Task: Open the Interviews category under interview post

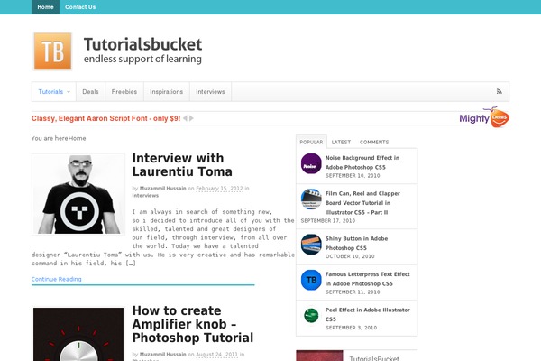Action: (145, 196)
